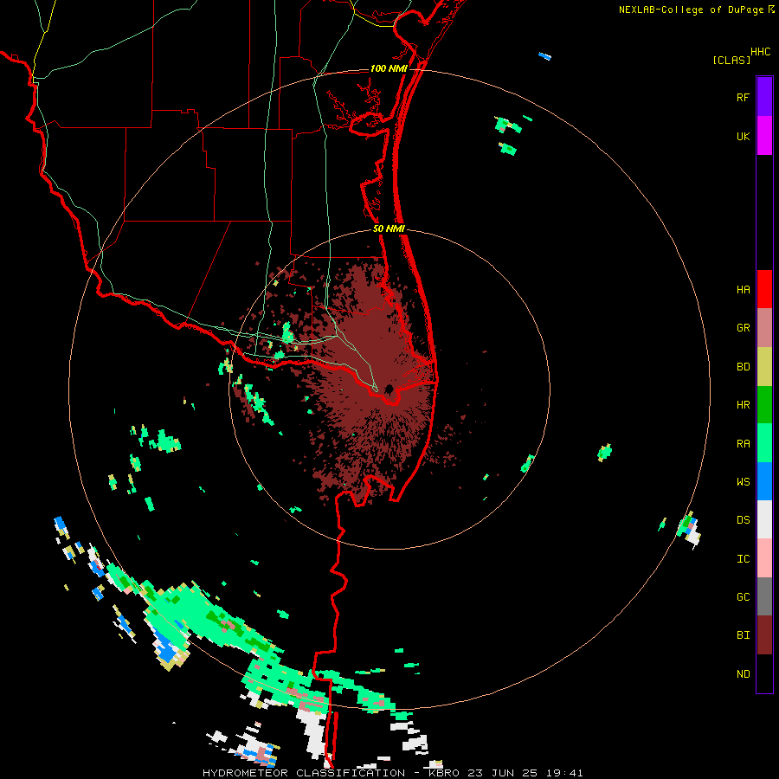The height and width of the screenshot is (779, 779).
Task: Click the "DS" legend label
Action: click(x=743, y=520)
